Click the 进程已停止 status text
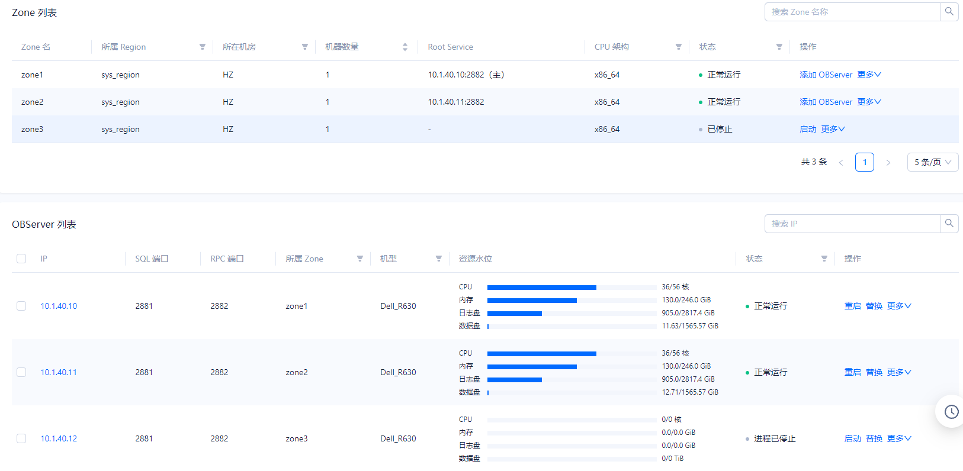The height and width of the screenshot is (471, 963). [775, 438]
